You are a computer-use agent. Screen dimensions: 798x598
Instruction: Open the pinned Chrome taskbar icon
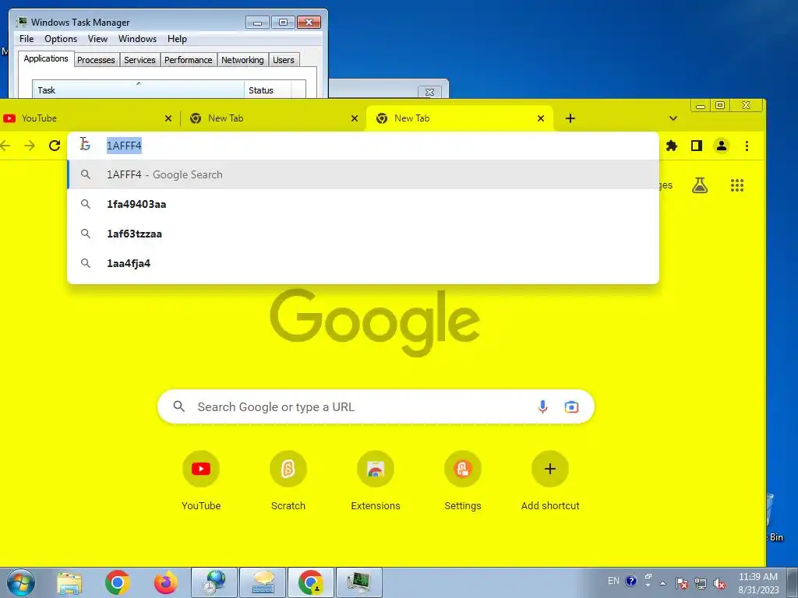coord(118,582)
